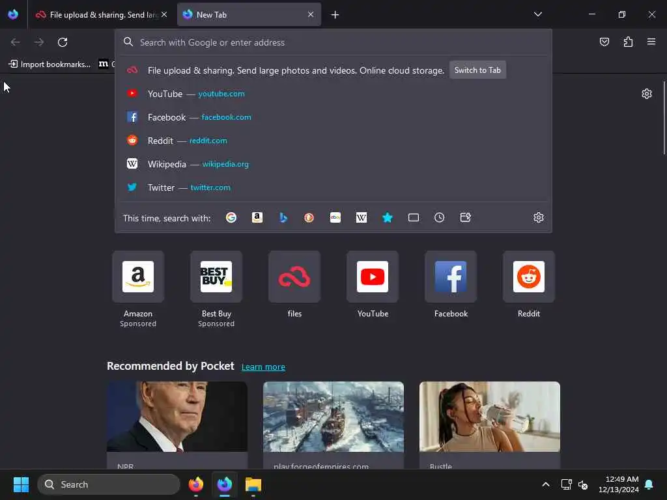Image resolution: width=667 pixels, height=500 pixels.
Task: Open Amazon sponsored shortcut tile
Action: coord(138,277)
